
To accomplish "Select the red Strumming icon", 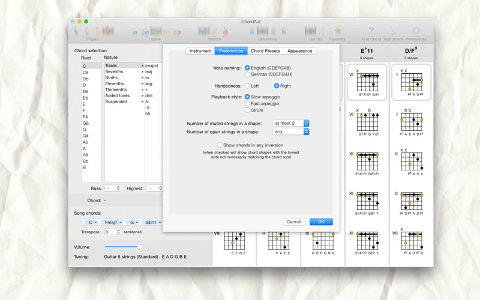I will (x=284, y=31).
